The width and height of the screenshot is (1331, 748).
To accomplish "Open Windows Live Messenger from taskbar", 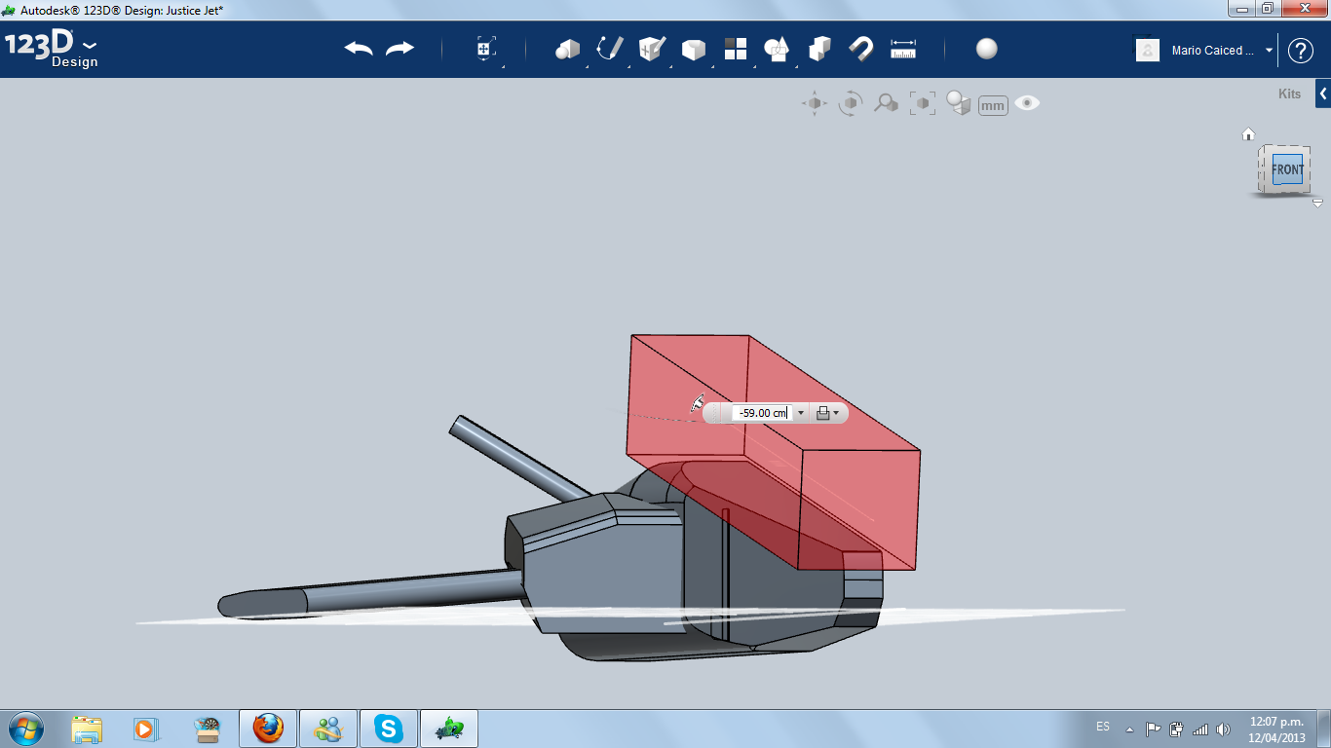I will pos(328,729).
